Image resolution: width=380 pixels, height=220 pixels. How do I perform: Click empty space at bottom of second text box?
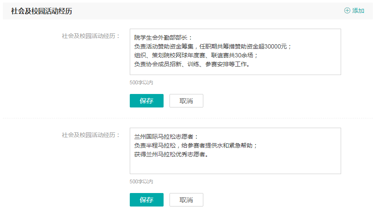pos(235,166)
